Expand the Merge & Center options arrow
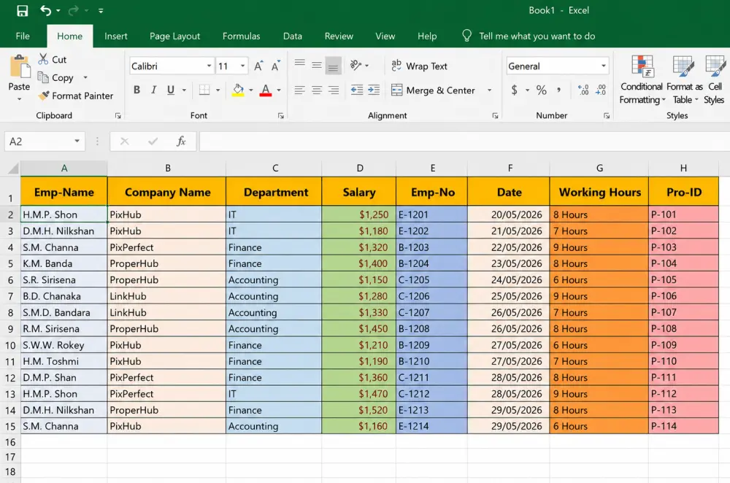This screenshot has width=730, height=483. (489, 90)
